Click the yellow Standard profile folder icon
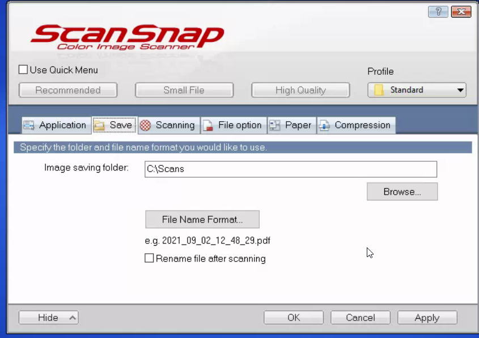The image size is (479, 338). click(x=379, y=90)
